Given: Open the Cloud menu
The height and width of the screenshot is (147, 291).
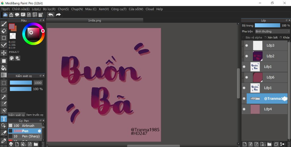Looking at the screenshot, I should tap(149, 9).
